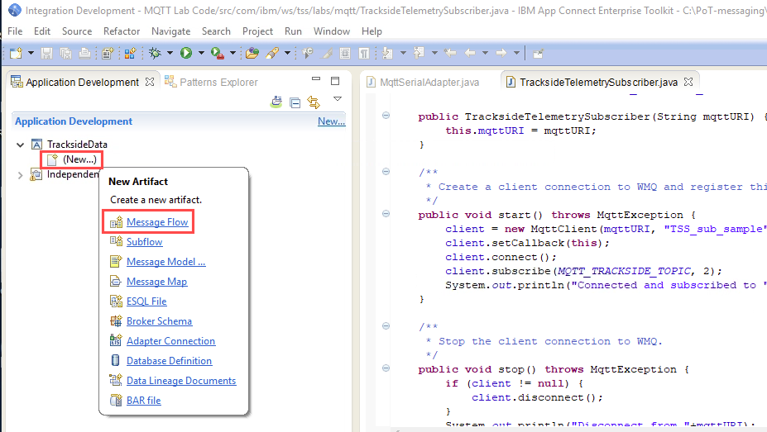Click the Forward navigation arrow
The height and width of the screenshot is (432, 767).
click(x=501, y=53)
